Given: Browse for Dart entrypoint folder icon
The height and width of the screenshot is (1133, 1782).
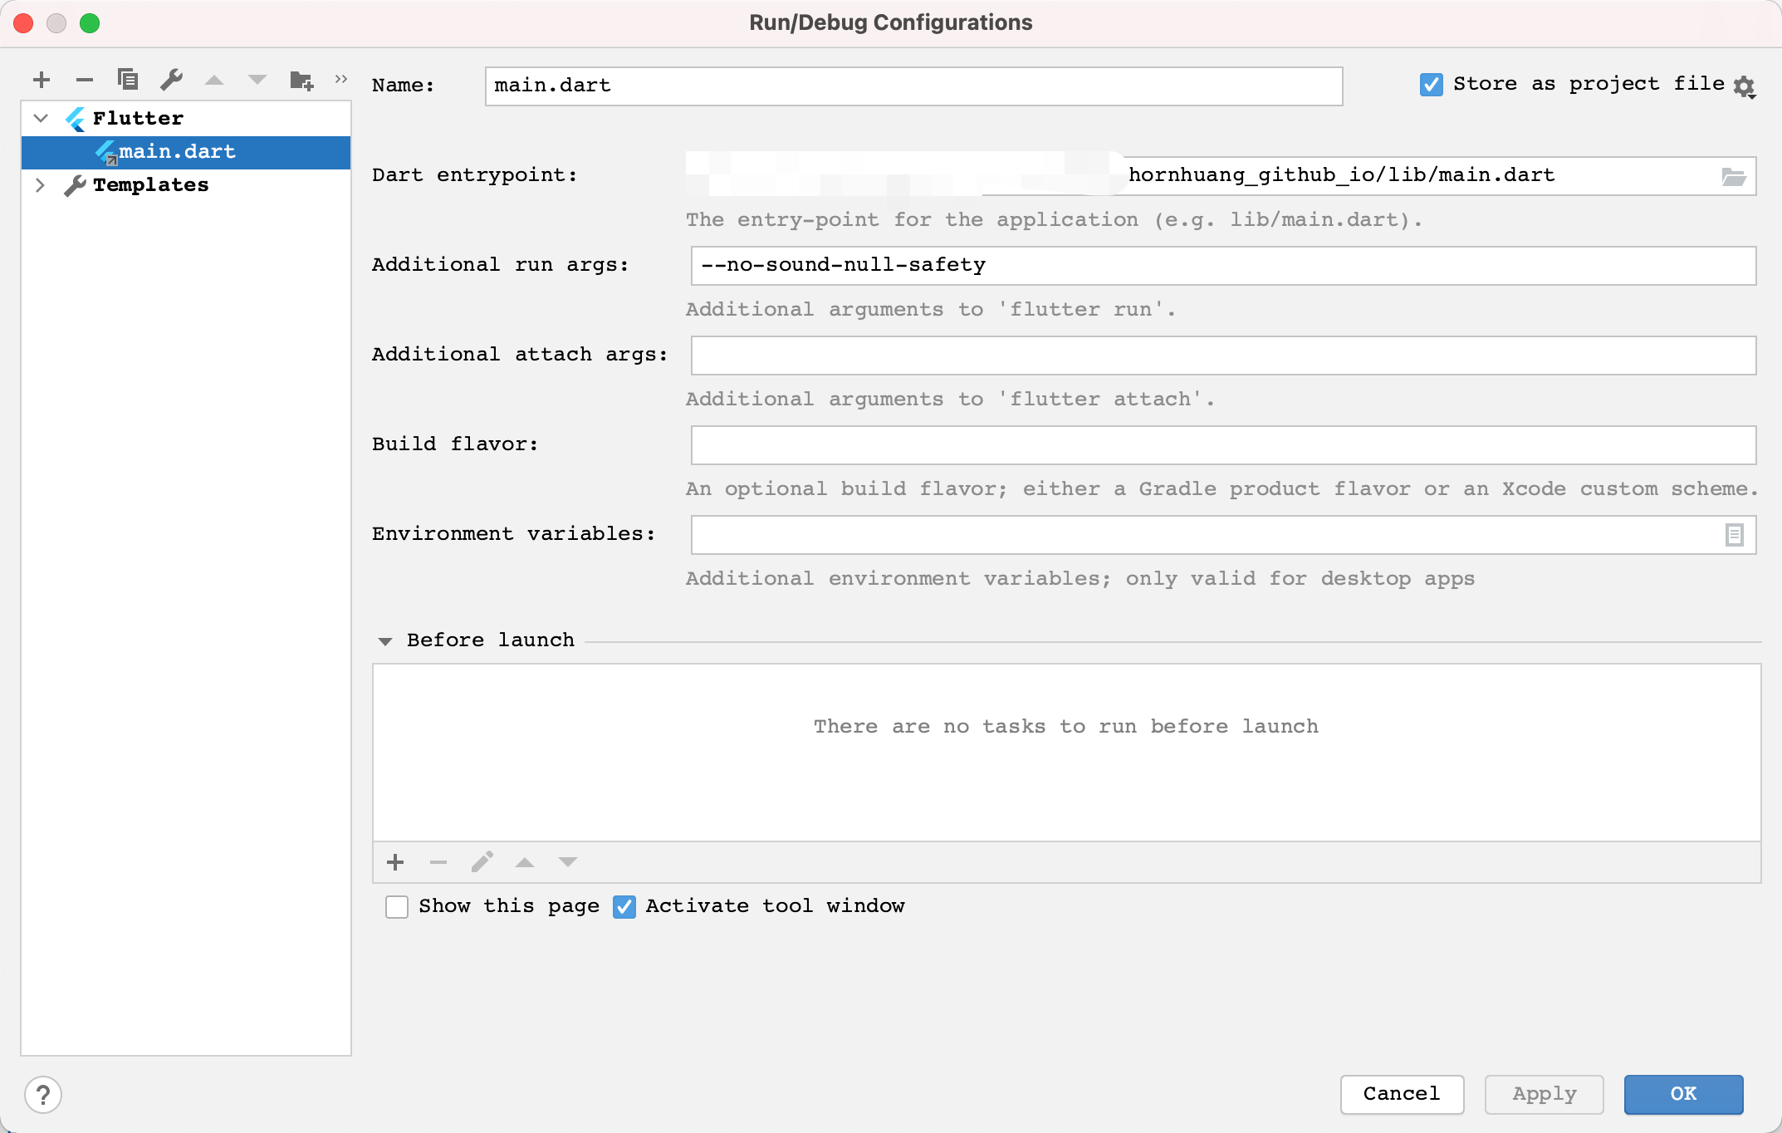Looking at the screenshot, I should point(1733,176).
